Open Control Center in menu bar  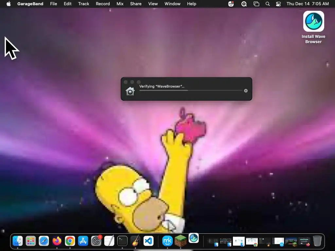(278, 4)
